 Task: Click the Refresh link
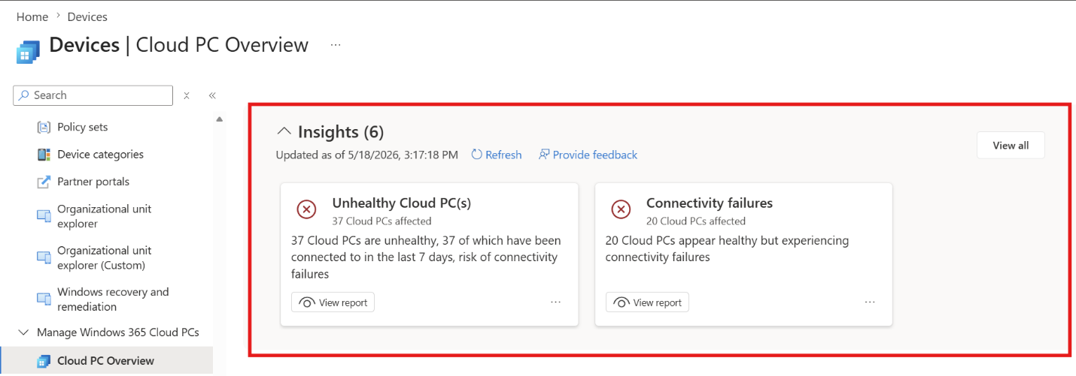click(503, 155)
